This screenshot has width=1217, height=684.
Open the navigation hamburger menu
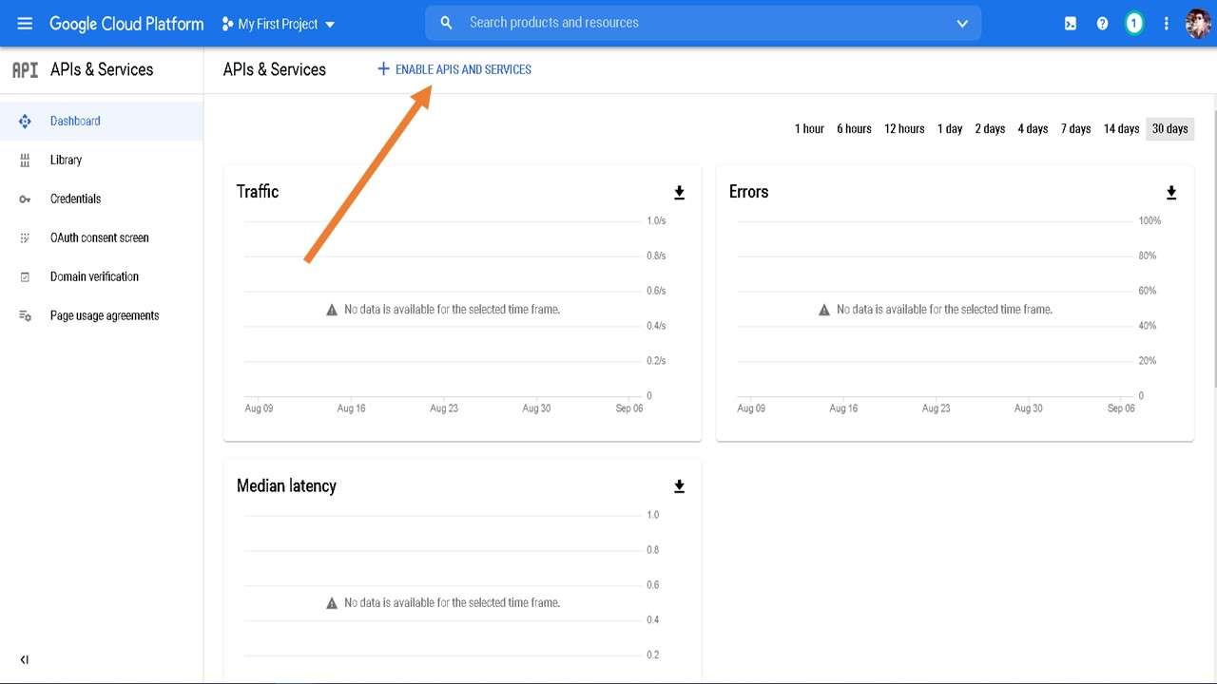[x=25, y=23]
